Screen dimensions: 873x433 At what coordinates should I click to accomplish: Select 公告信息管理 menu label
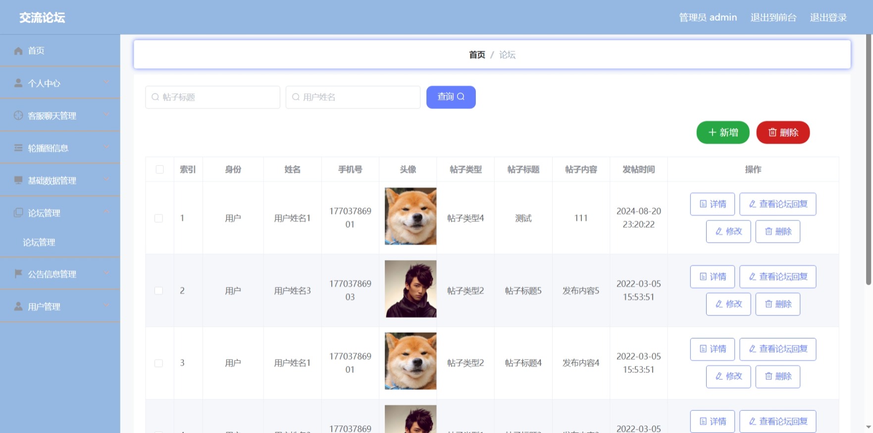pyautogui.click(x=52, y=274)
